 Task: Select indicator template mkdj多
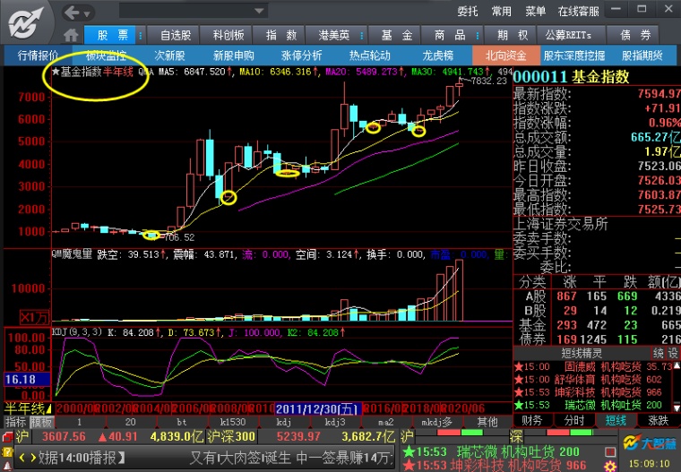point(437,422)
